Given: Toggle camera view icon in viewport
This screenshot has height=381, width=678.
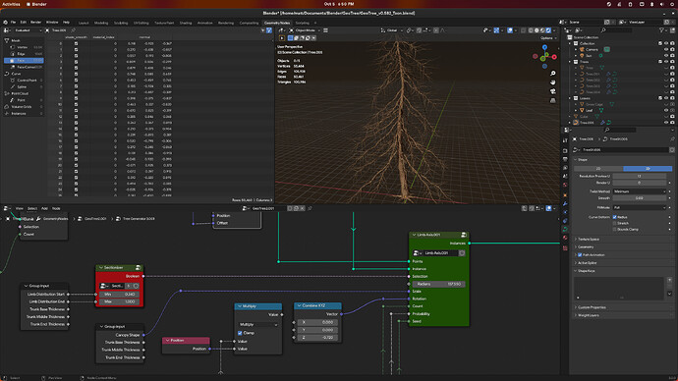Looking at the screenshot, I should coord(552,91).
